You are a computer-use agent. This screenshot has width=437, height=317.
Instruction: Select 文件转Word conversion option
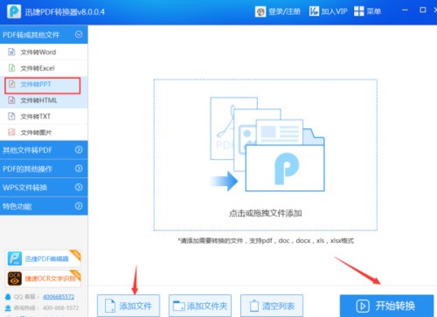point(44,52)
